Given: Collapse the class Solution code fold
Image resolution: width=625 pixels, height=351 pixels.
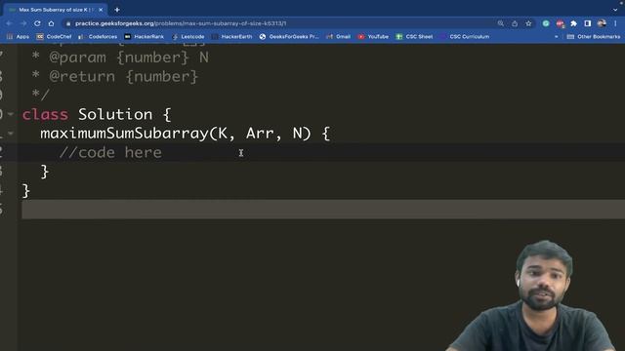Looking at the screenshot, I should pos(11,115).
